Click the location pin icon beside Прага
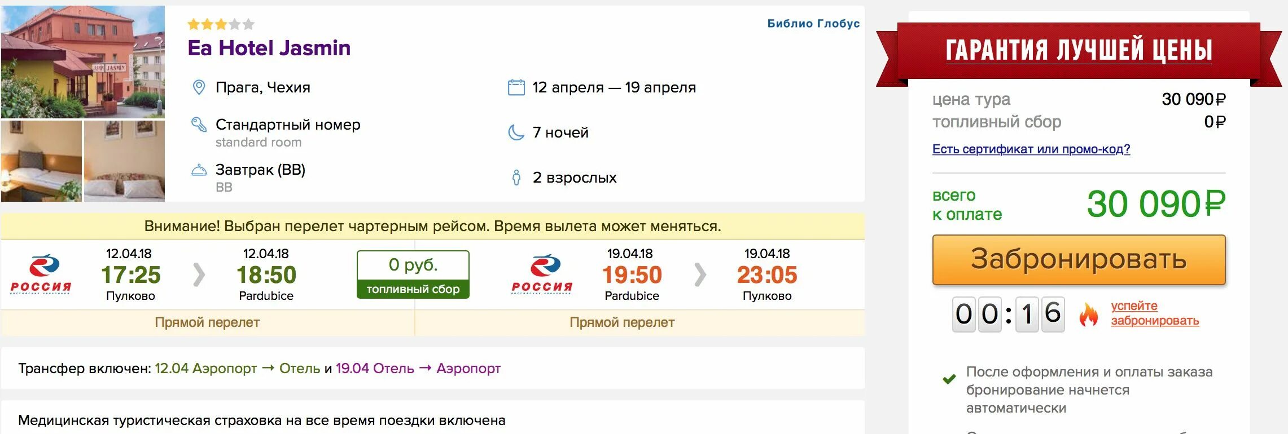Screen dimensions: 1288x434 pyautogui.click(x=199, y=87)
